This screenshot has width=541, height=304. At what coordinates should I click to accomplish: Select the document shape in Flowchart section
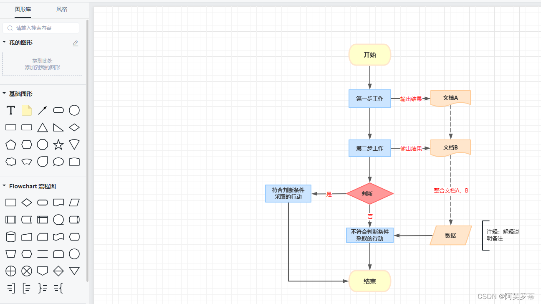58,203
